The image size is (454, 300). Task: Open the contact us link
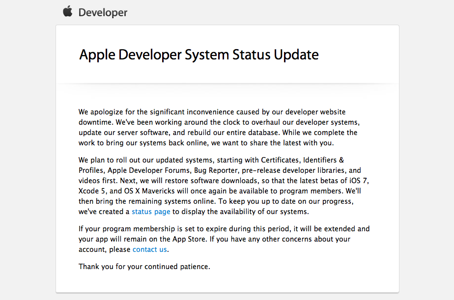[x=150, y=249]
